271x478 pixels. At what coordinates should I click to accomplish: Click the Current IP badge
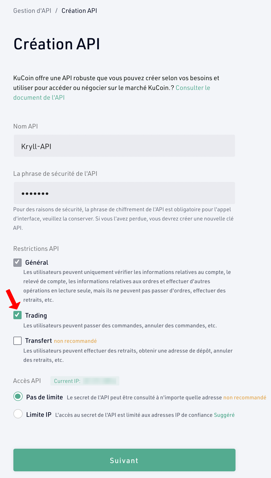[x=85, y=381]
